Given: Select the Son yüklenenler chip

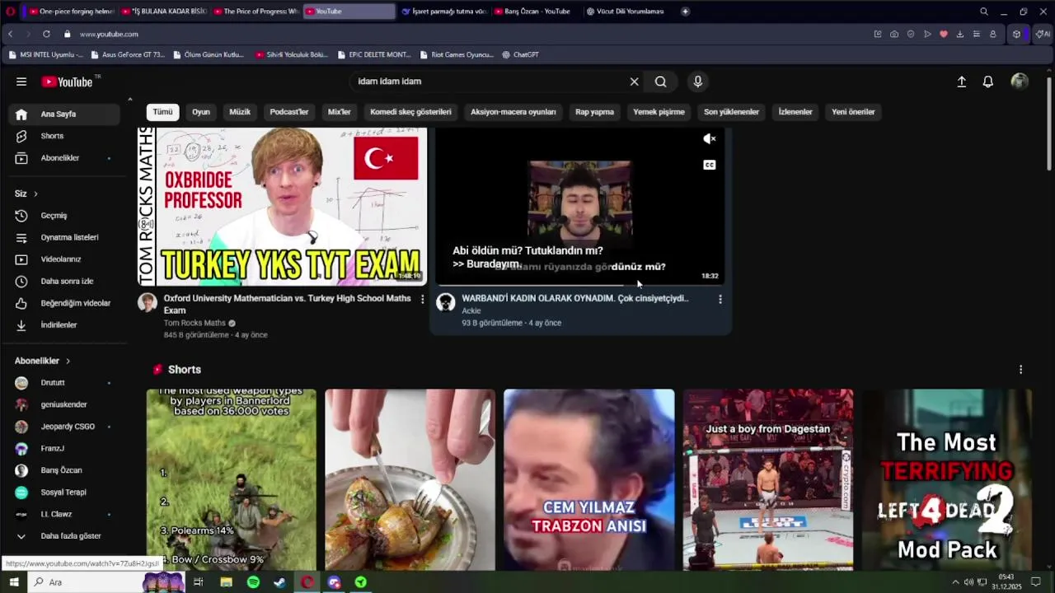Looking at the screenshot, I should (731, 112).
